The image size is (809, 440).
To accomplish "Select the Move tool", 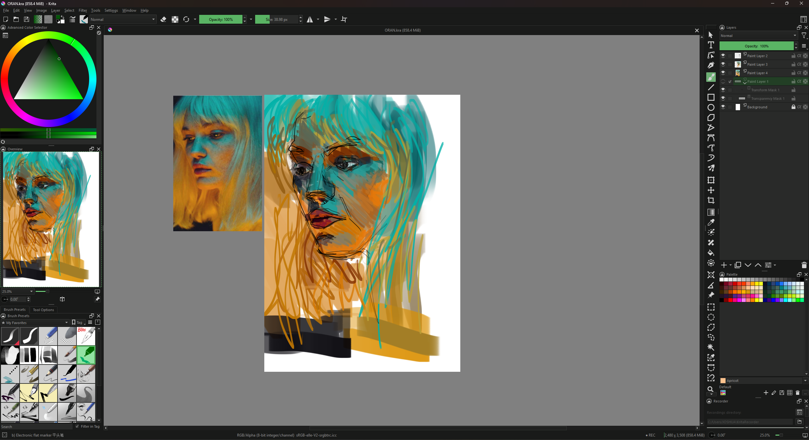I will point(711,190).
